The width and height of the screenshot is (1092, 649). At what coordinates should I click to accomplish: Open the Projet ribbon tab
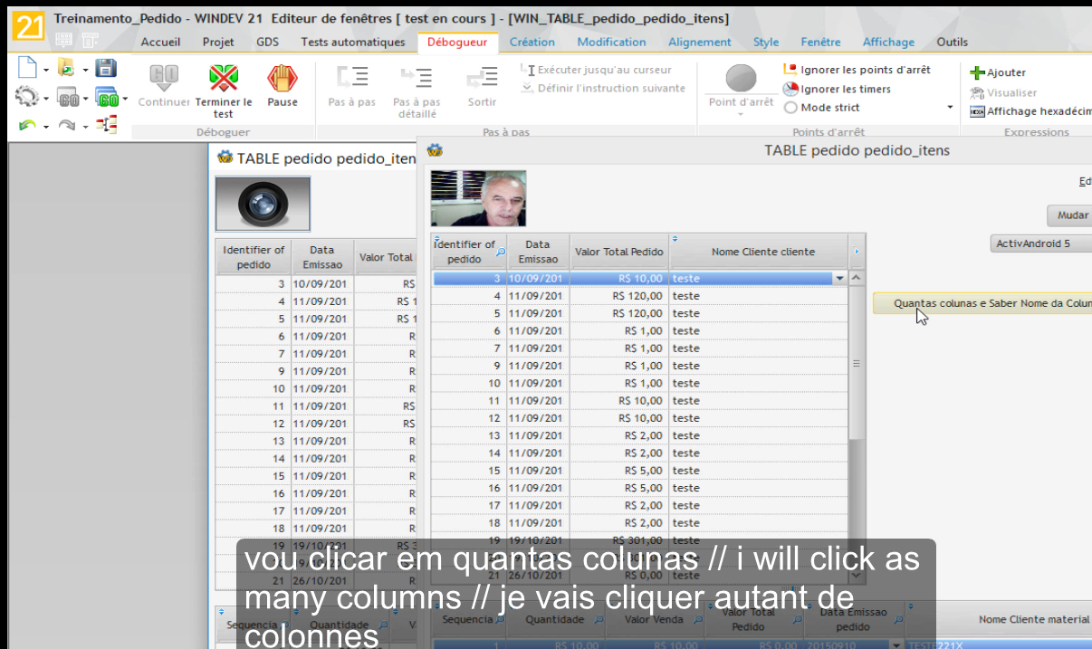pos(218,42)
